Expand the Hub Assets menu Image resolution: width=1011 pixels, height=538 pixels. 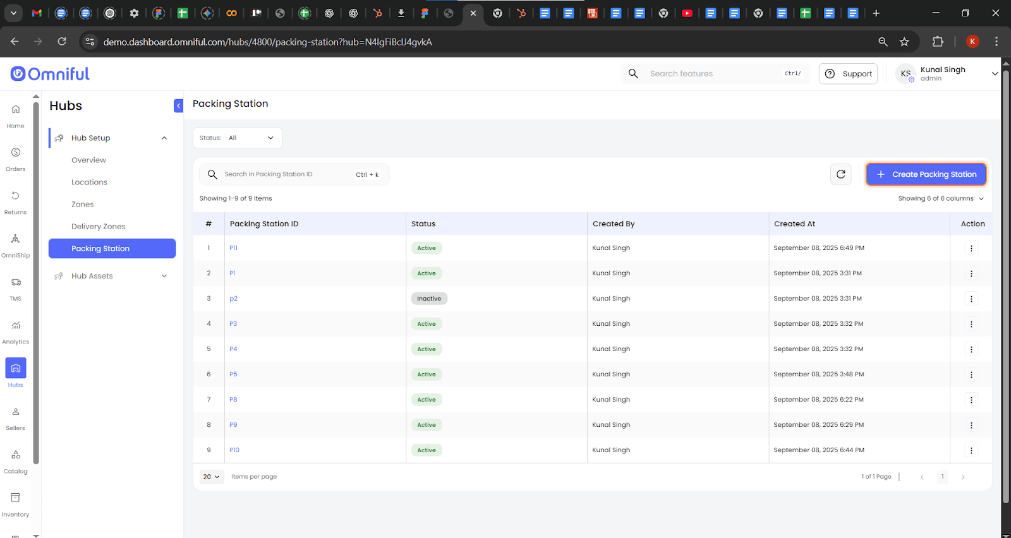point(112,276)
